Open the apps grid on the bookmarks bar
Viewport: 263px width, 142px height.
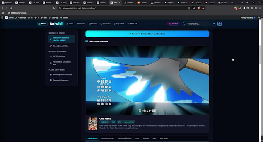click(3, 13)
